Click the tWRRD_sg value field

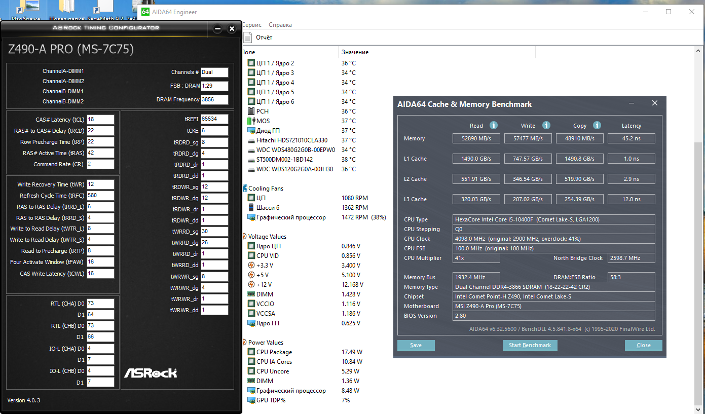coord(214,232)
